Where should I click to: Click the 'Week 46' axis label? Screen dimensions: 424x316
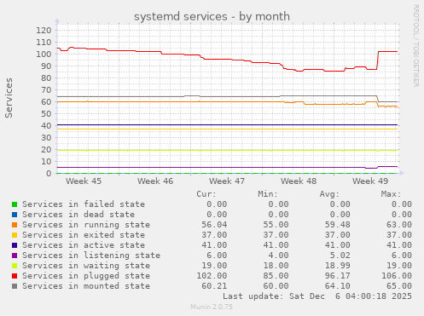point(155,181)
